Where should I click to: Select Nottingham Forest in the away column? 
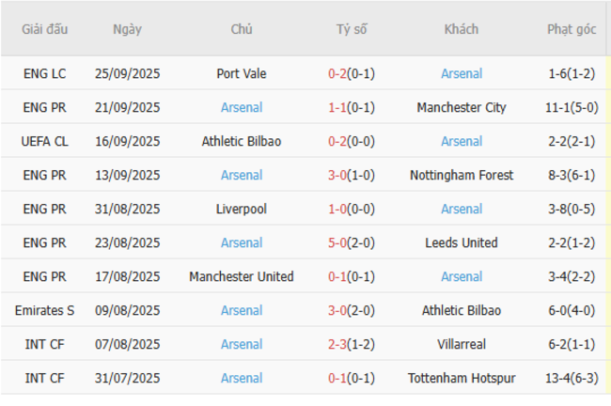(461, 175)
